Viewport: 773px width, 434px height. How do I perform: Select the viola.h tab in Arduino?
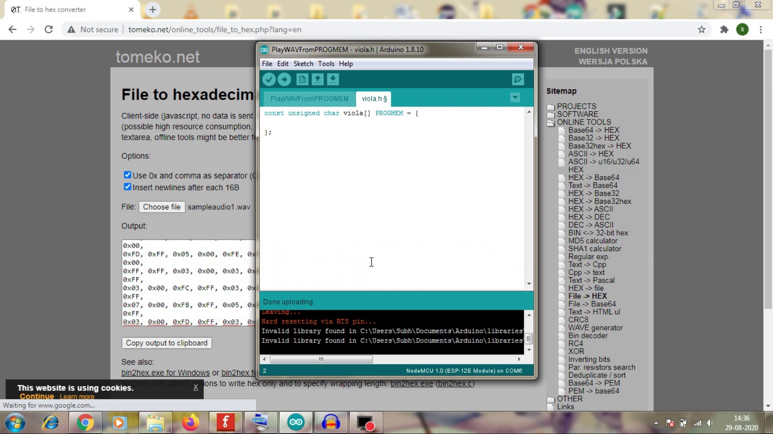click(373, 98)
